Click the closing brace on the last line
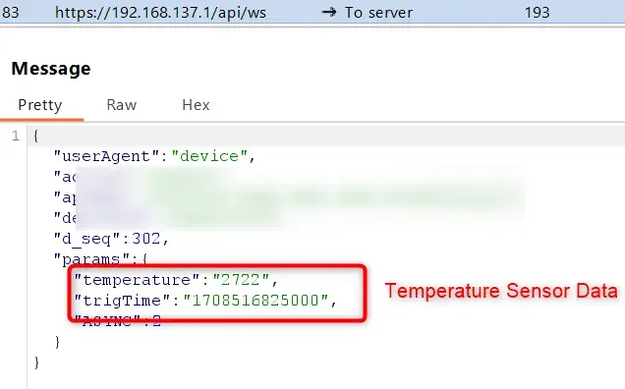Screen dimensions: 625x389 36,362
